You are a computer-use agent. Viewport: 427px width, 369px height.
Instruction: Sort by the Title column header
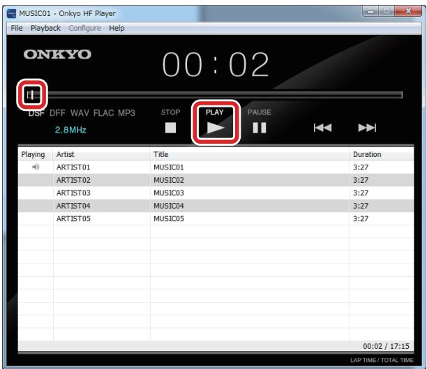click(250, 154)
